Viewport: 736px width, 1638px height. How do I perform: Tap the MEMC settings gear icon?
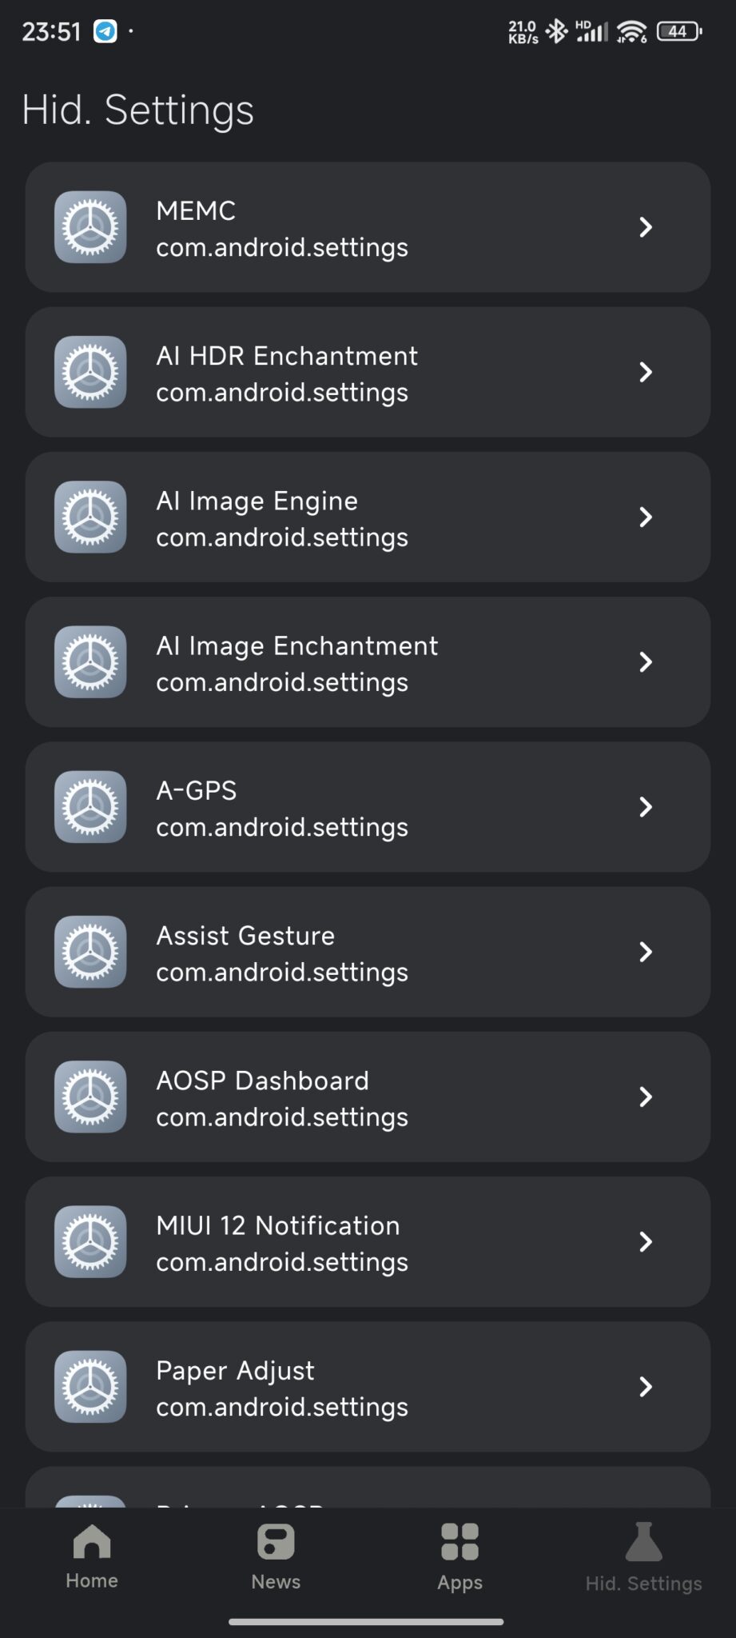90,227
